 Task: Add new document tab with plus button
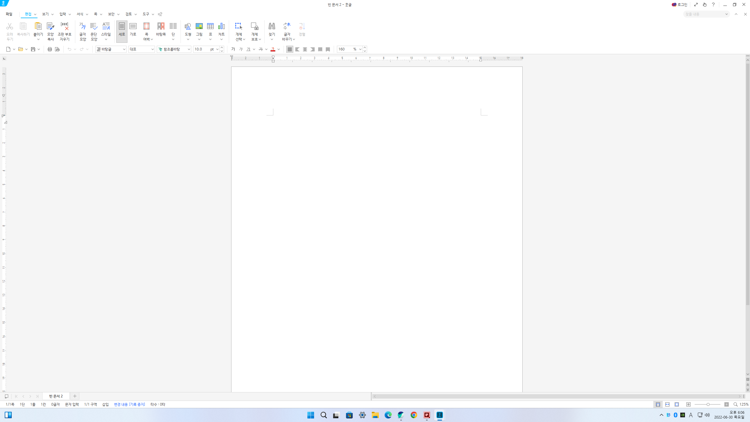click(75, 396)
